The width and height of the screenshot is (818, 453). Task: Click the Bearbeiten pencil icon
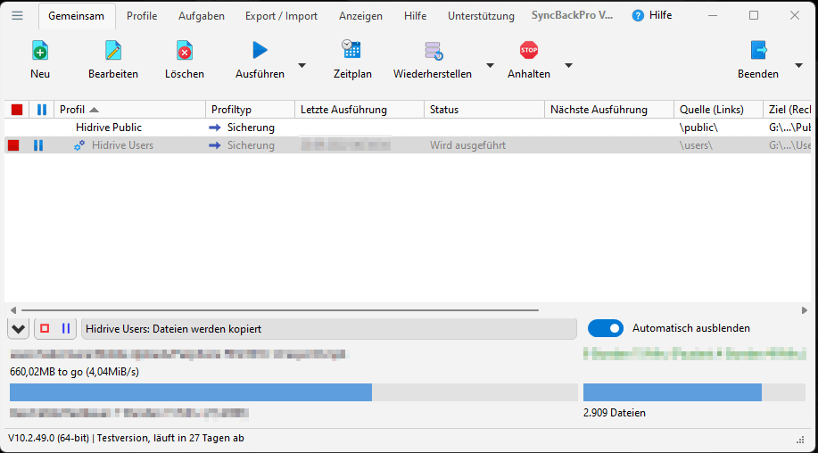point(113,51)
